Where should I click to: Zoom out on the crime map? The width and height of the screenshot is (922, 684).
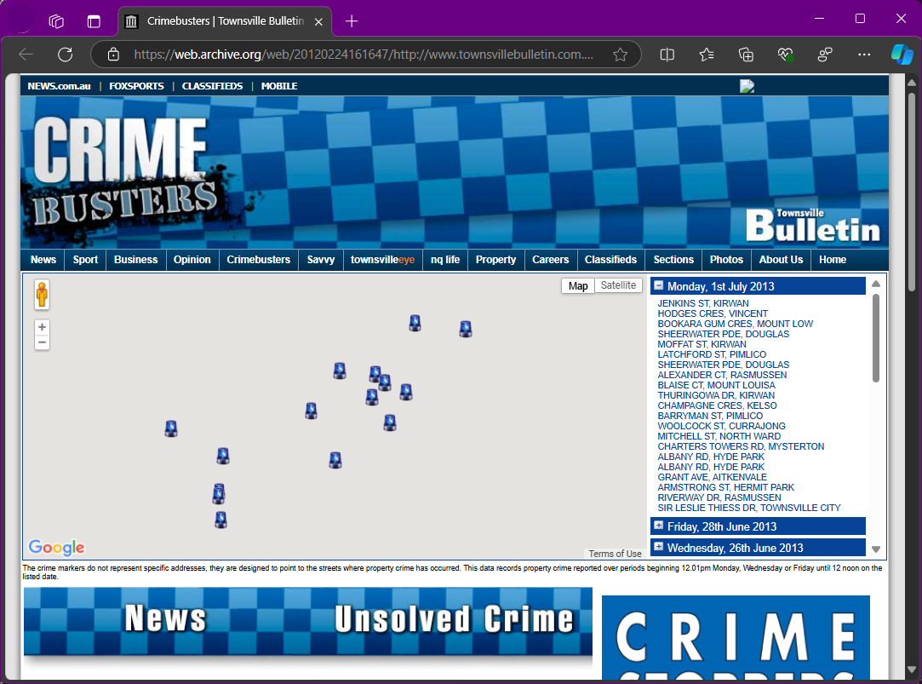(42, 342)
